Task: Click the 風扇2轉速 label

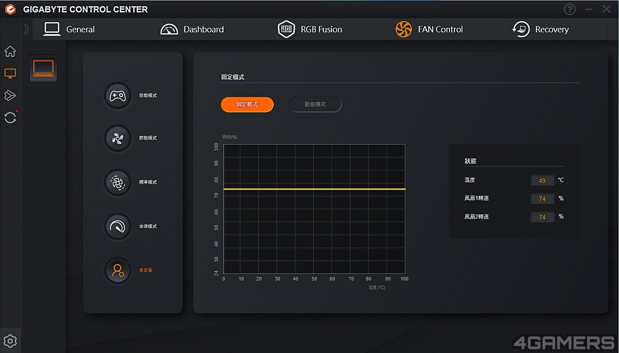Action: click(x=477, y=217)
